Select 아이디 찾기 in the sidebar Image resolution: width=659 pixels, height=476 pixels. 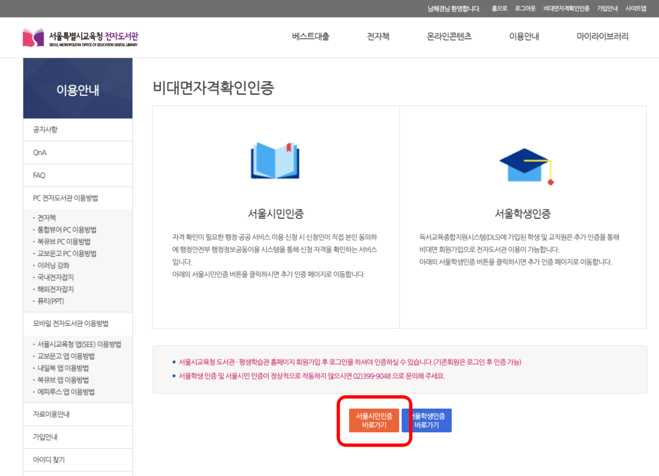click(78, 460)
